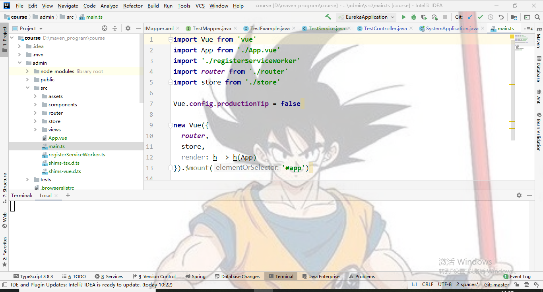The width and height of the screenshot is (543, 292).
Task: Open the 9: Version Control tool window
Action: tap(153, 277)
